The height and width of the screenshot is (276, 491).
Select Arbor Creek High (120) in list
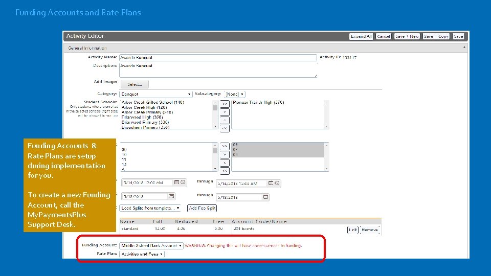[x=144, y=107]
